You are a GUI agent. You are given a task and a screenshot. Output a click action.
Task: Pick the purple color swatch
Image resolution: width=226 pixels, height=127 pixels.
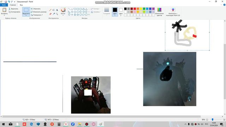coord(153,9)
